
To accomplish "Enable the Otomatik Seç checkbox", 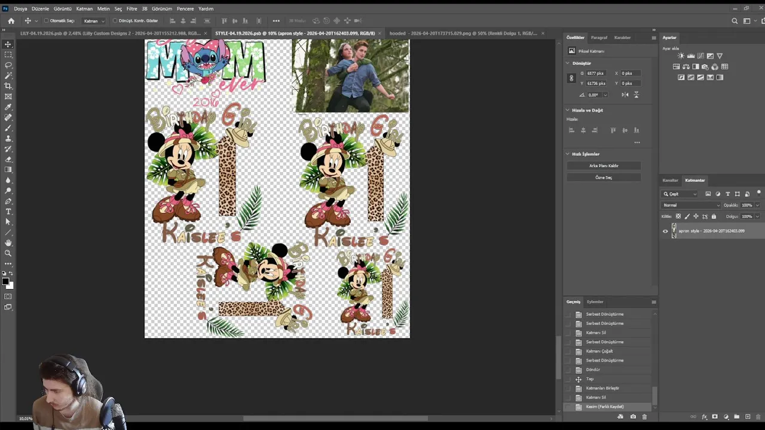I will pos(46,21).
